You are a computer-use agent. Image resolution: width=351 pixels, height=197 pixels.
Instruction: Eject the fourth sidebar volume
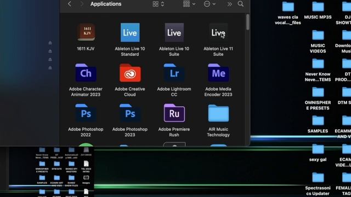click(50, 68)
